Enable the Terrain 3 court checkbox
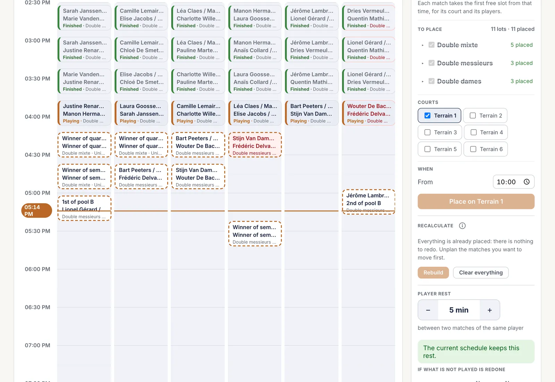Screen dimensions: 555x382 coord(427,132)
